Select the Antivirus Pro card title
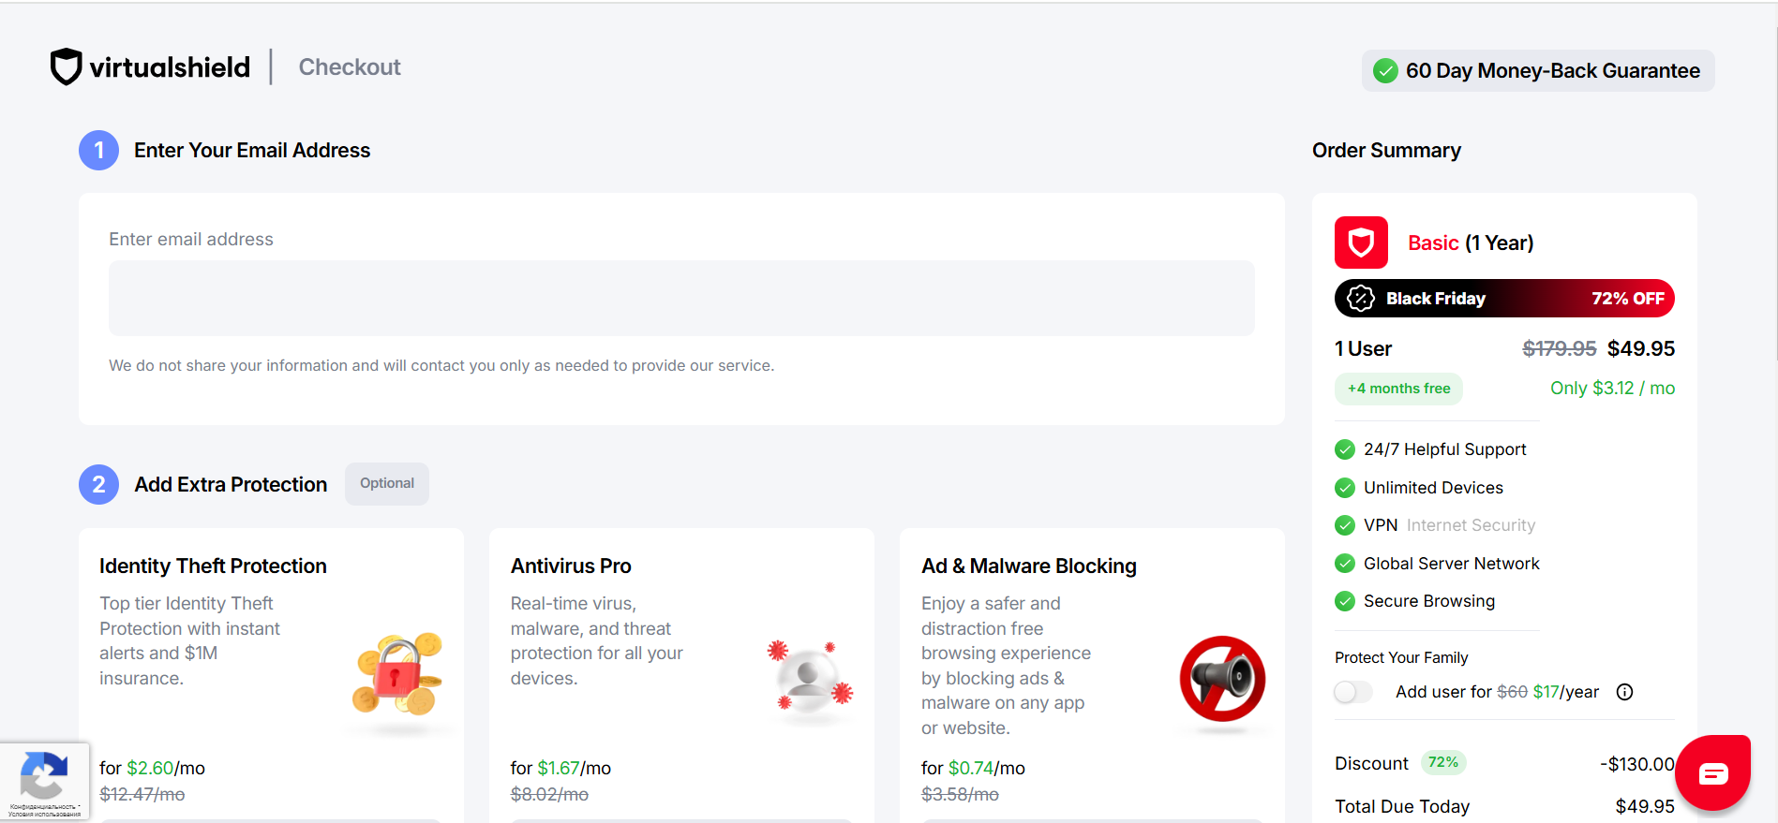 pyautogui.click(x=571, y=566)
